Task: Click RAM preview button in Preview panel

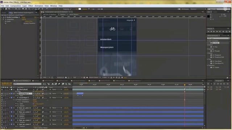Action: [x=229, y=31]
